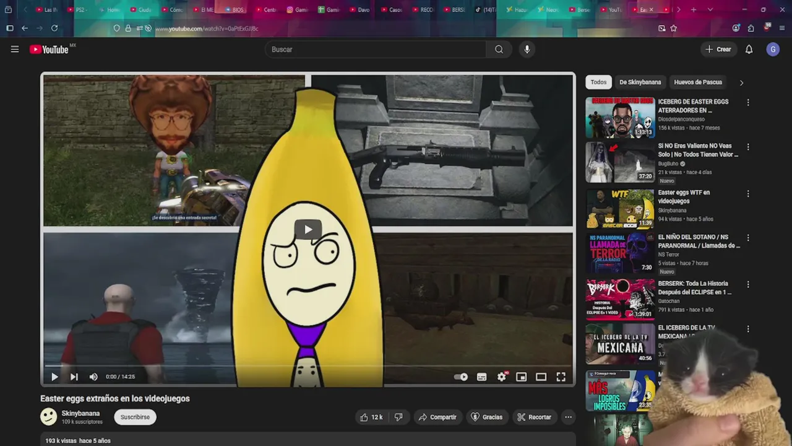792x446 pixels.
Task: Open the picture-in-picture icon in the address bar
Action: pos(661,28)
